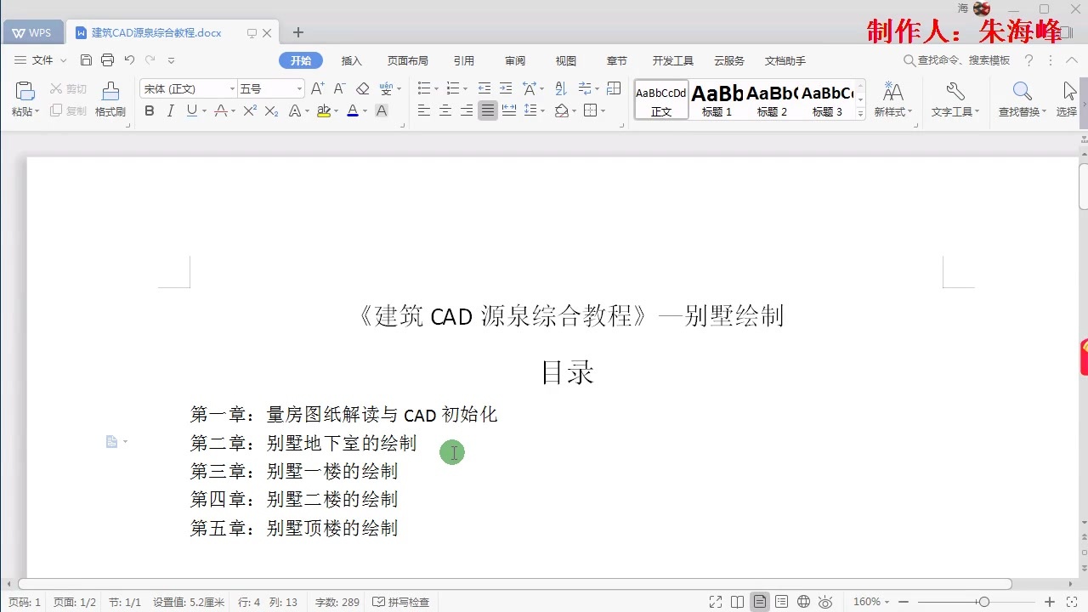
Task: Toggle spell check (拼写检查) in status bar
Action: [x=401, y=602]
